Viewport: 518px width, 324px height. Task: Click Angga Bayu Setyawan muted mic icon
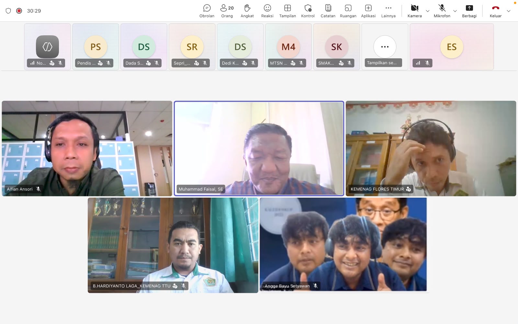[315, 286]
